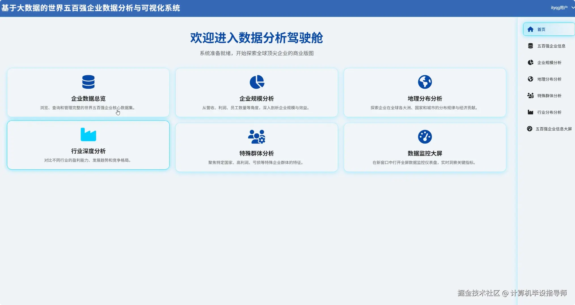Click the system title 基于大数据的世界五百强企业数据分析与可视化系统
Image resolution: width=575 pixels, height=305 pixels.
pyautogui.click(x=90, y=8)
